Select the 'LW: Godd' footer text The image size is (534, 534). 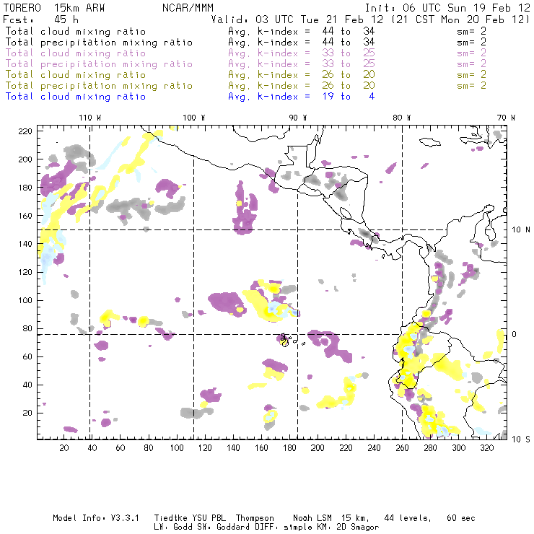point(173,528)
